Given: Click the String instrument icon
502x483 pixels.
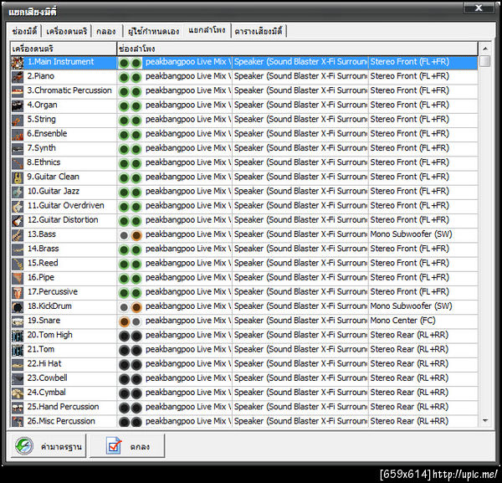Looking at the screenshot, I should [x=18, y=120].
